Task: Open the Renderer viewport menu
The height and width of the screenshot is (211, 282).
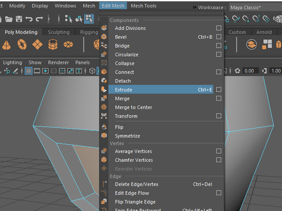Action: pyautogui.click(x=58, y=62)
